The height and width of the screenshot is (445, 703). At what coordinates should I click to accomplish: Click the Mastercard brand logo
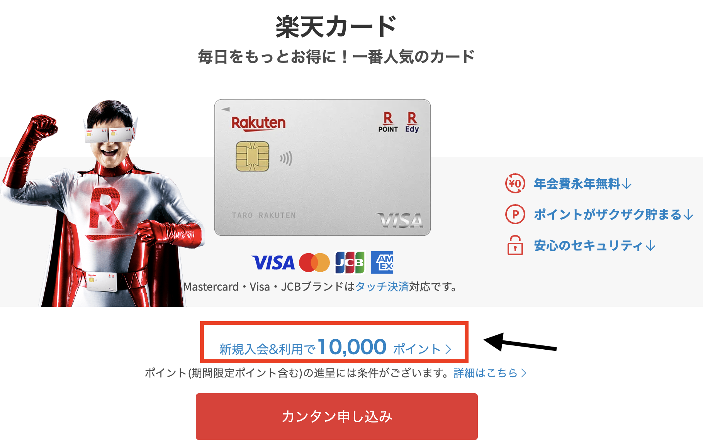(314, 263)
